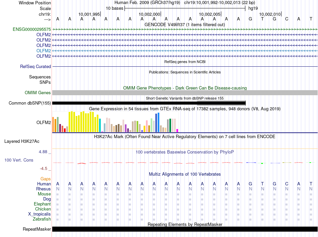Open the RefSeq Curated track label
The image size is (318, 237).
pos(35,67)
